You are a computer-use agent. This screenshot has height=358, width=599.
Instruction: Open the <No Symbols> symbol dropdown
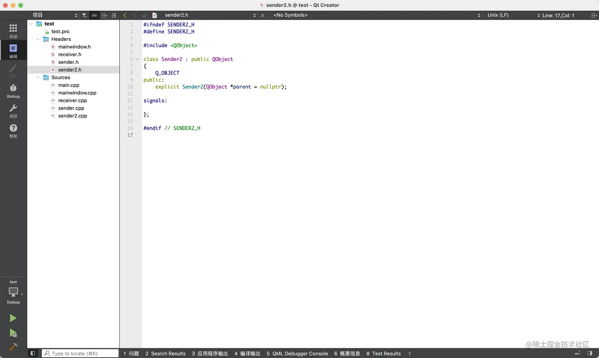376,15
